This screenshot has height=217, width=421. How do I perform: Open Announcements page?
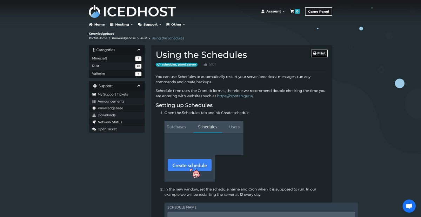(x=116, y=101)
